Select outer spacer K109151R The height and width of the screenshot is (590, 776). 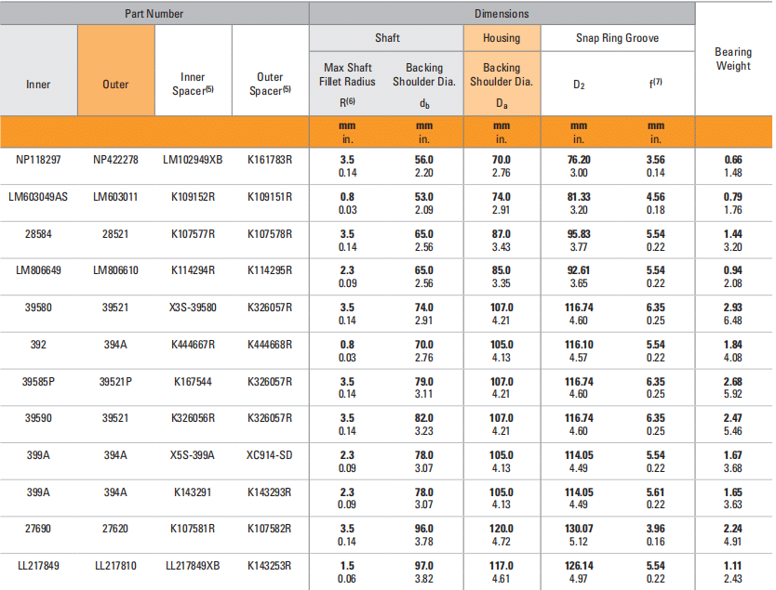pos(270,197)
